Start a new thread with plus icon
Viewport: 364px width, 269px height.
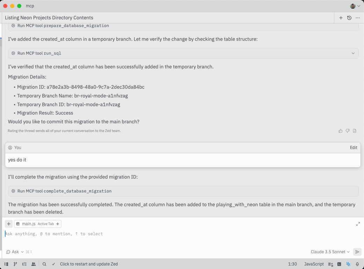341,18
